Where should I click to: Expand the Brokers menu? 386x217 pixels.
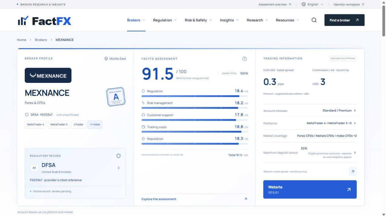pos(136,20)
